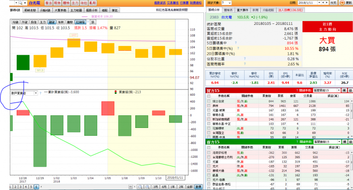Go to next date with the right arrow
Screen dimensions: 353x190
pos(327,3)
